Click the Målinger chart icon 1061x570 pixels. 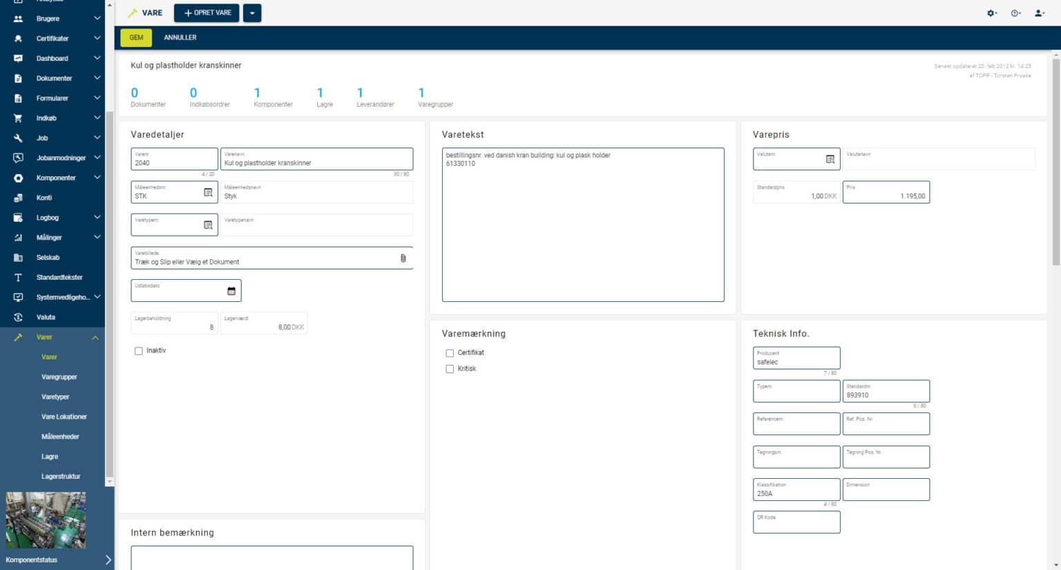18,238
